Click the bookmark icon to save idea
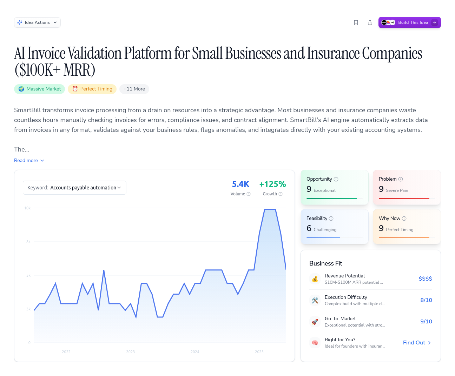This screenshot has width=455, height=376. [x=356, y=22]
